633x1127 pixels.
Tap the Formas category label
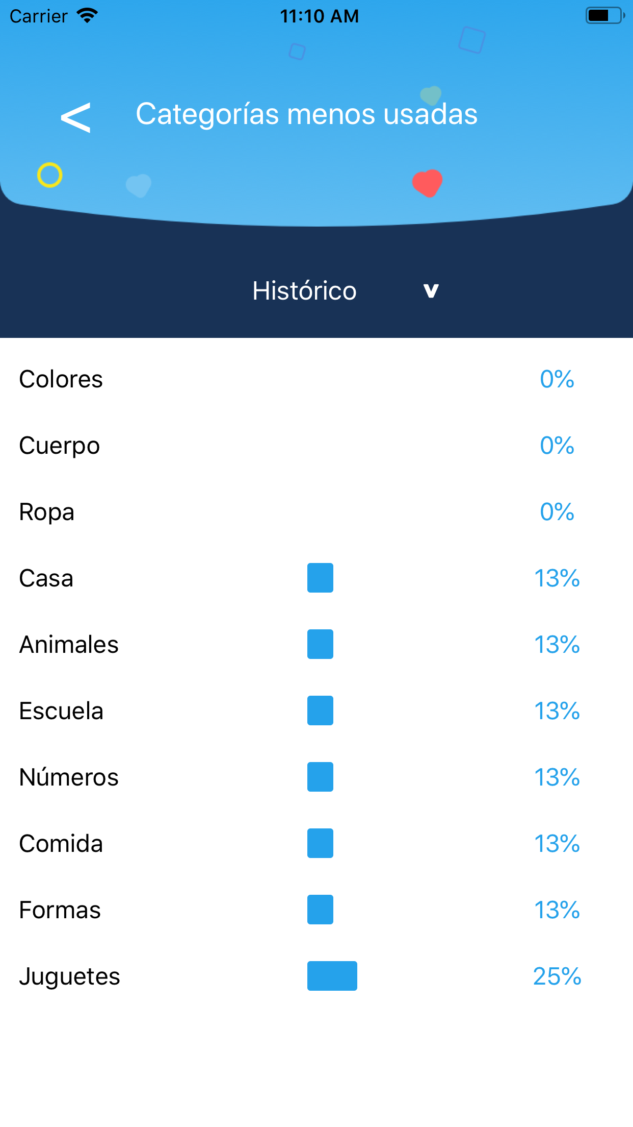coord(60,910)
